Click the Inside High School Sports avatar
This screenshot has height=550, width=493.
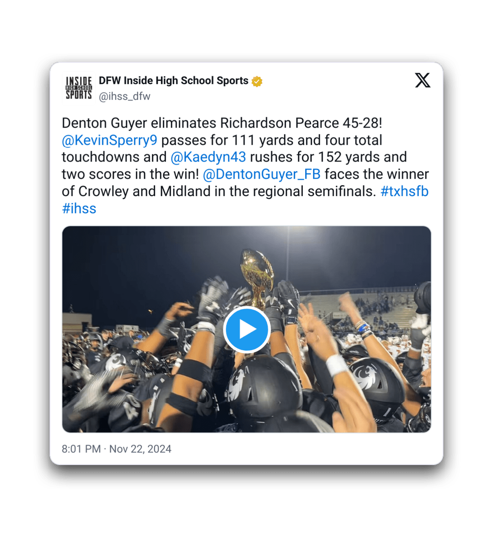pos(79,88)
